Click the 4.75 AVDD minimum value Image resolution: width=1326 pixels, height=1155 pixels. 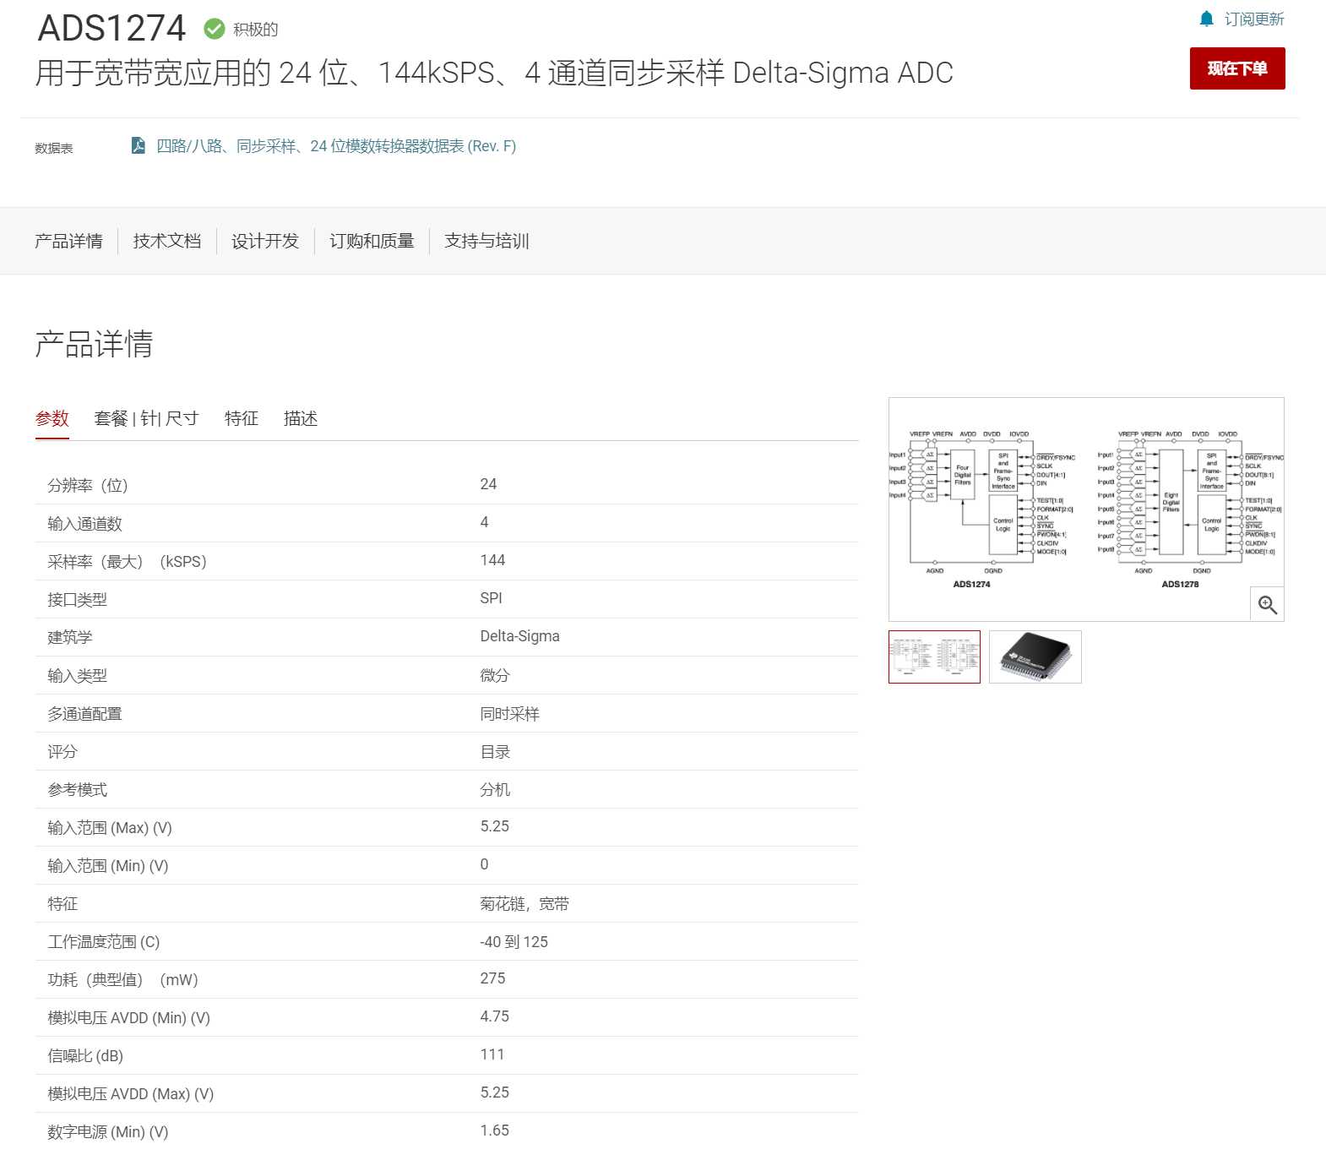(494, 1016)
